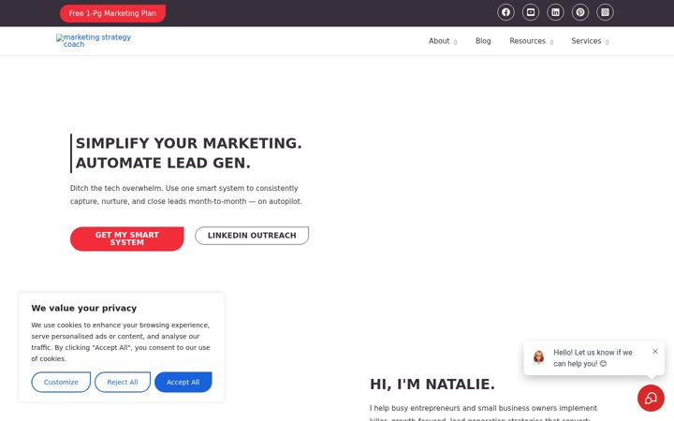Click the Ditch the tech overwhelm paragraph

pyautogui.click(x=186, y=195)
